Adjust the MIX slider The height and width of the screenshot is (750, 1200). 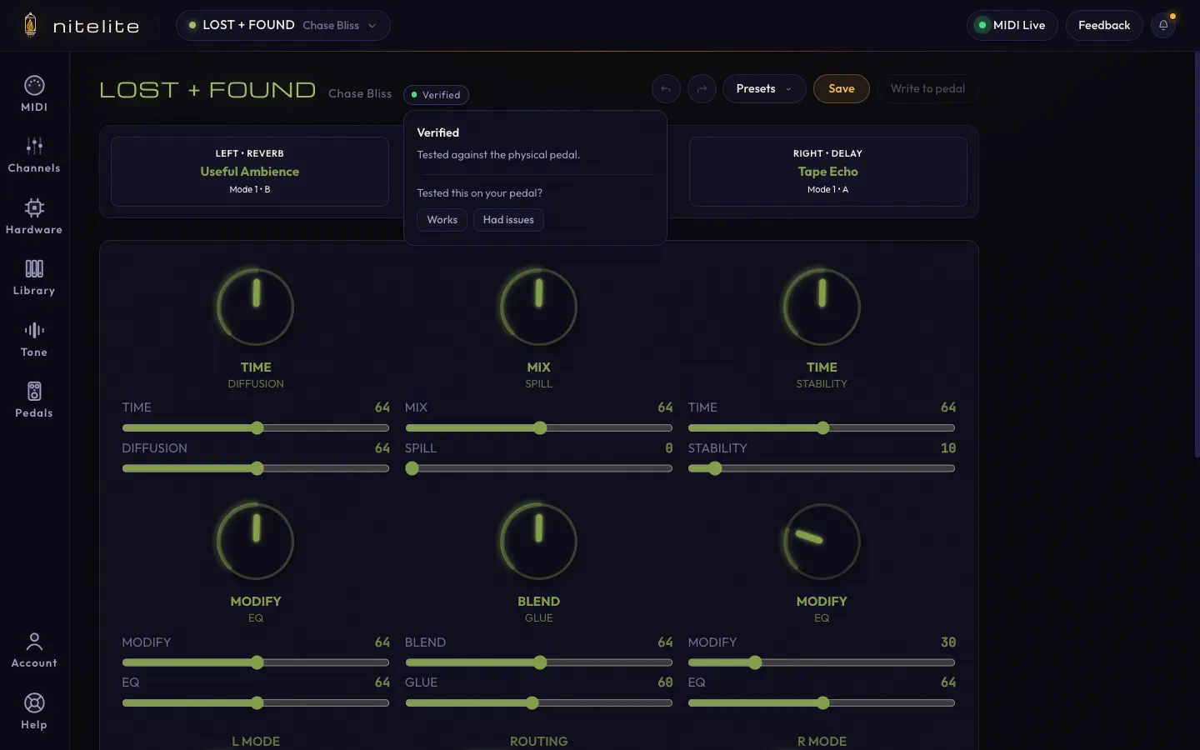538,428
